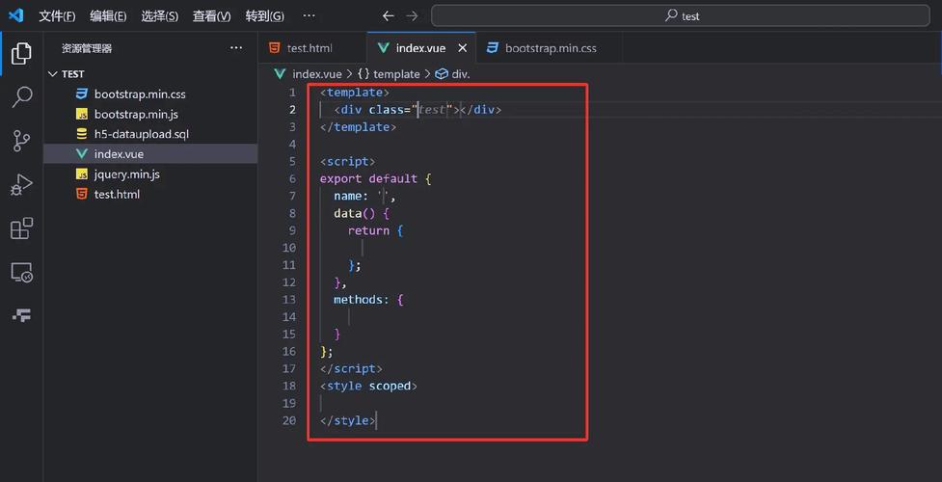The image size is (942, 482).
Task: Click the bottom icon in the activity bar
Action: pos(21,315)
